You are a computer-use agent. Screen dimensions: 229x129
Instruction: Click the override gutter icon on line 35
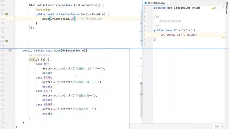pyautogui.click(x=7, y=14)
